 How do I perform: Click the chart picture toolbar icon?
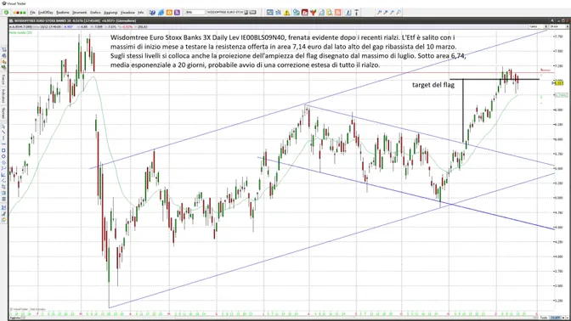(270, 13)
